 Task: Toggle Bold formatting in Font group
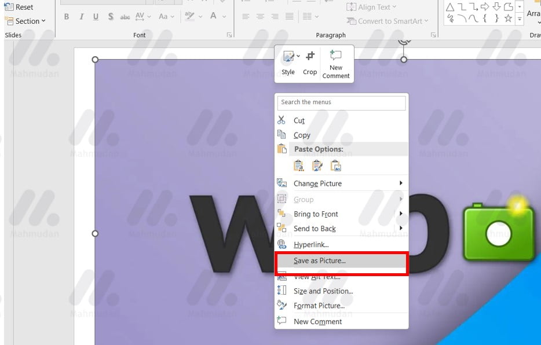tap(67, 17)
